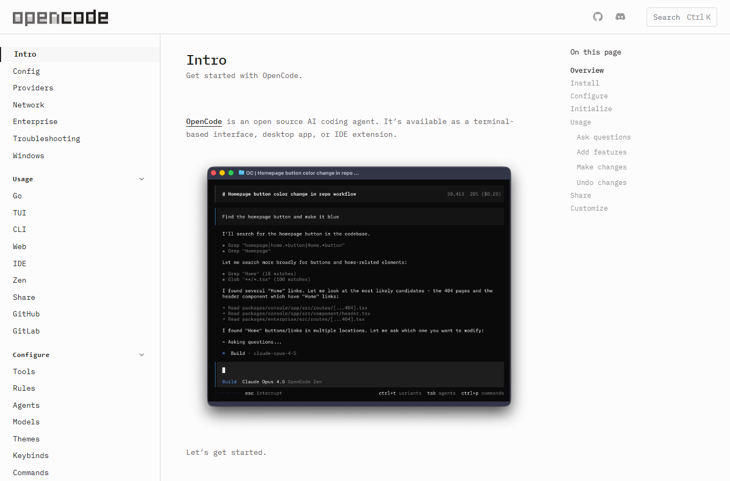
Task: Open the Config sidebar page
Action: pyautogui.click(x=26, y=71)
